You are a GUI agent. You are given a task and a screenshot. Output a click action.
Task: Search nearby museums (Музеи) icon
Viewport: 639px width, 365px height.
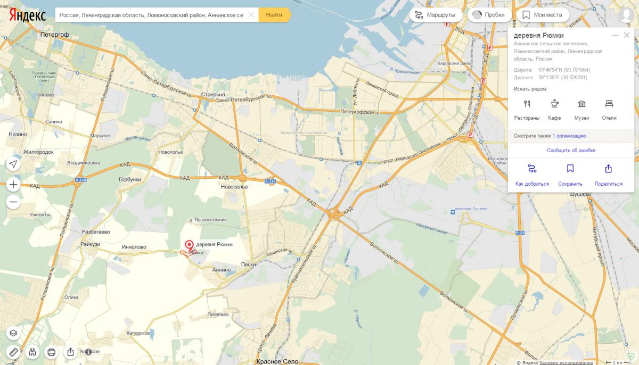click(x=581, y=104)
